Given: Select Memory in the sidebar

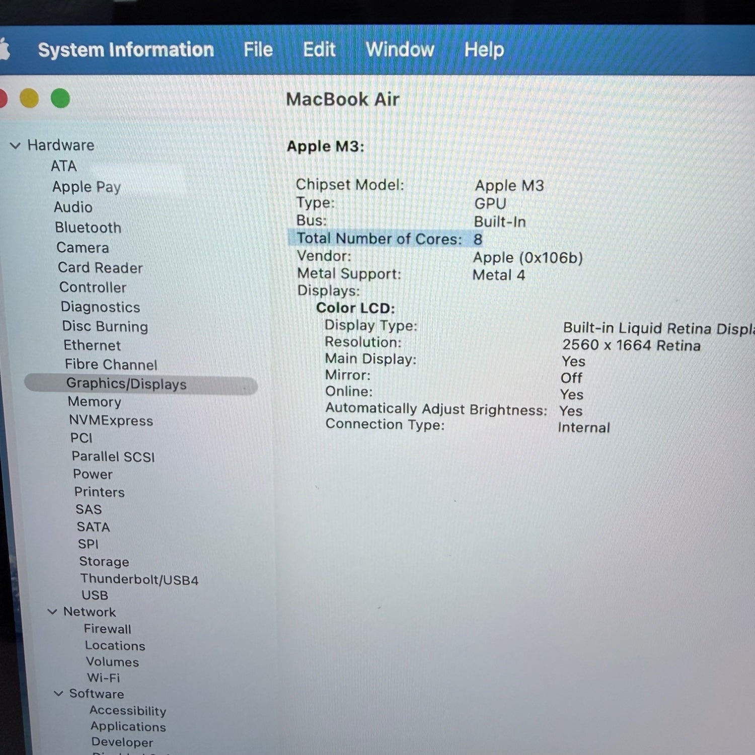Looking at the screenshot, I should [95, 402].
